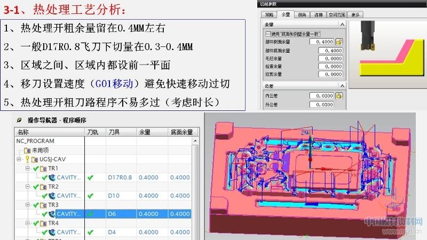Click green toolpath checkmark in D10 row
Screen dimensions: 427x240
[x=90, y=196]
